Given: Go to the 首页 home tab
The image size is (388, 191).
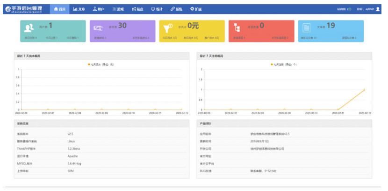Looking at the screenshot, I should click(59, 9).
